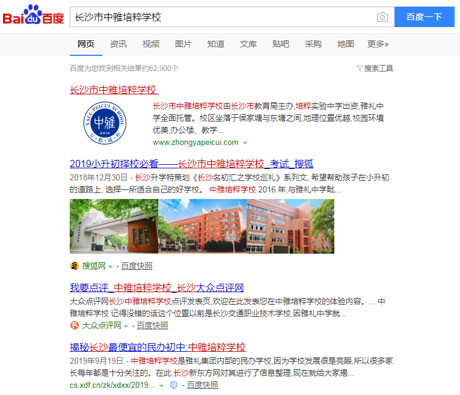Viewport: 460px width, 395px height.
Task: Click the Dianping site icon
Action: (x=75, y=326)
